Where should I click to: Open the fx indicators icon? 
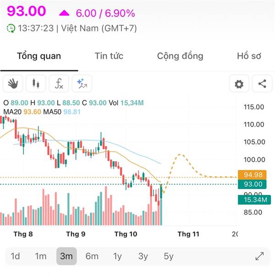pos(59,84)
